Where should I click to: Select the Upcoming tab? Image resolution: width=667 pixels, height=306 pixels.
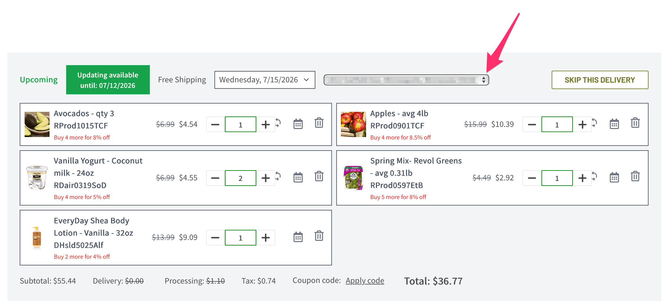(39, 80)
